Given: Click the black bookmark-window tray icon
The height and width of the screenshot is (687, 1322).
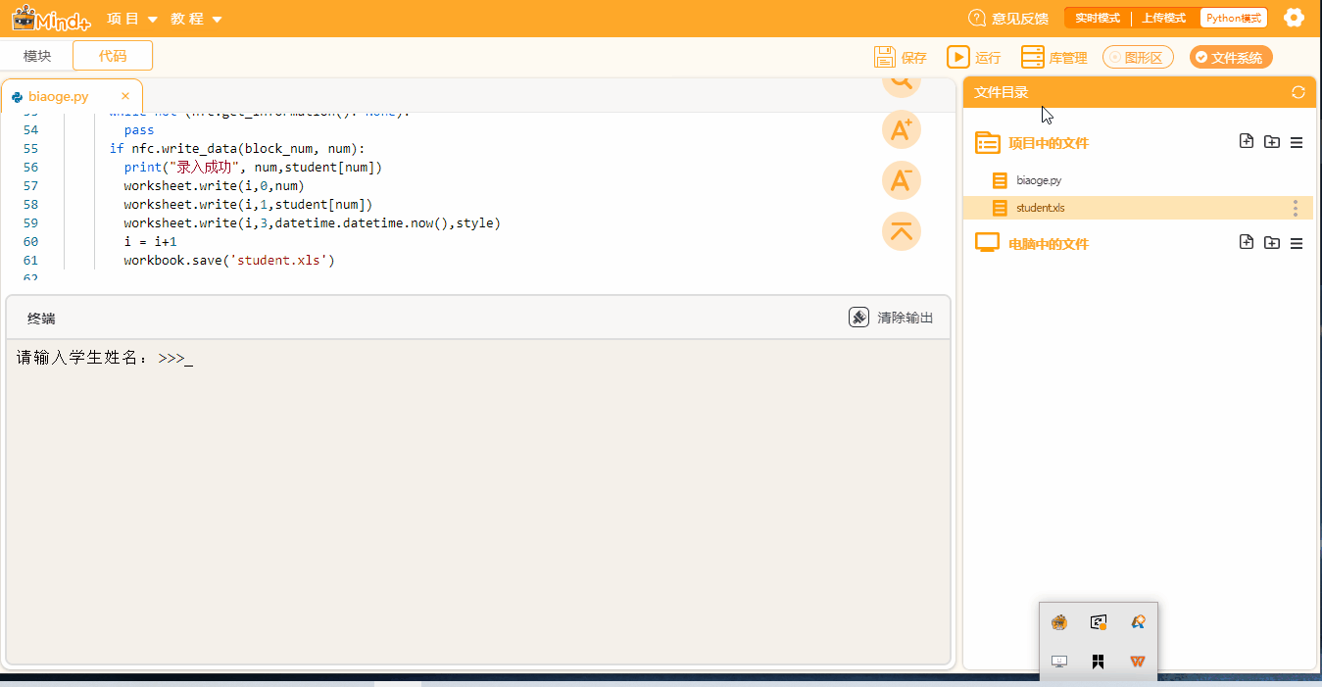Looking at the screenshot, I should pos(1099,662).
